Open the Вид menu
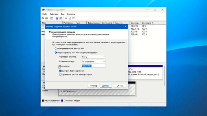 pos(63,14)
